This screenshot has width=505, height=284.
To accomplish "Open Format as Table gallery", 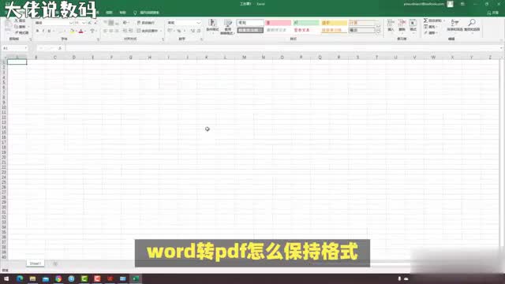I will (x=228, y=26).
